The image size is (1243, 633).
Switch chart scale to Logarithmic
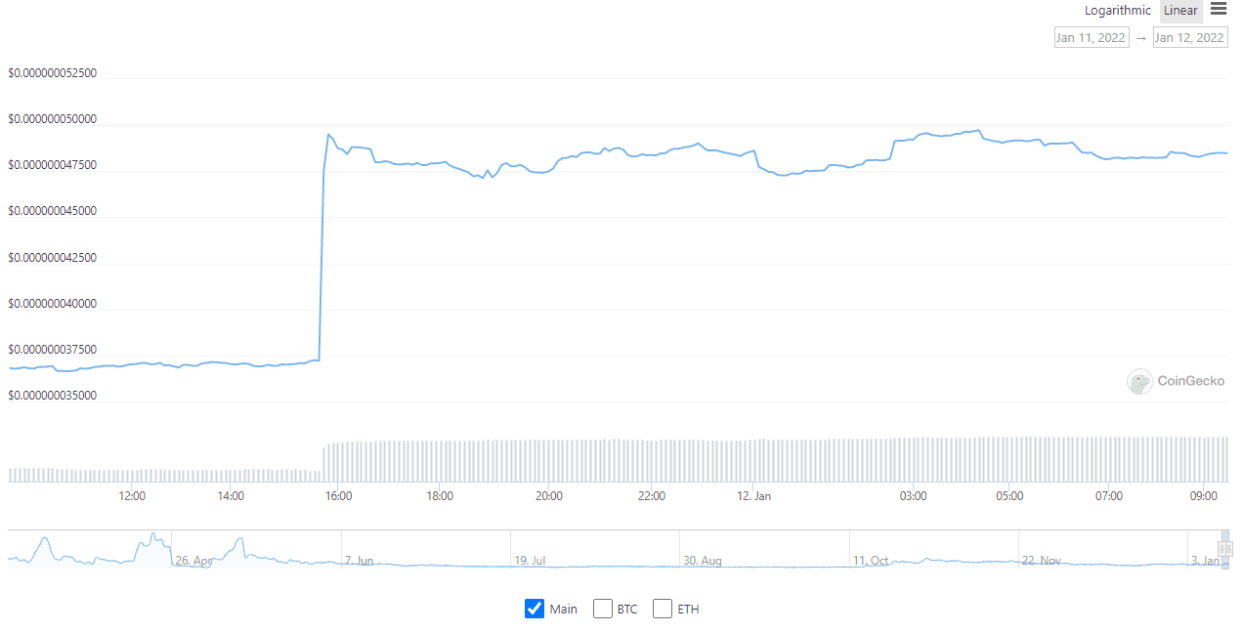1117,11
